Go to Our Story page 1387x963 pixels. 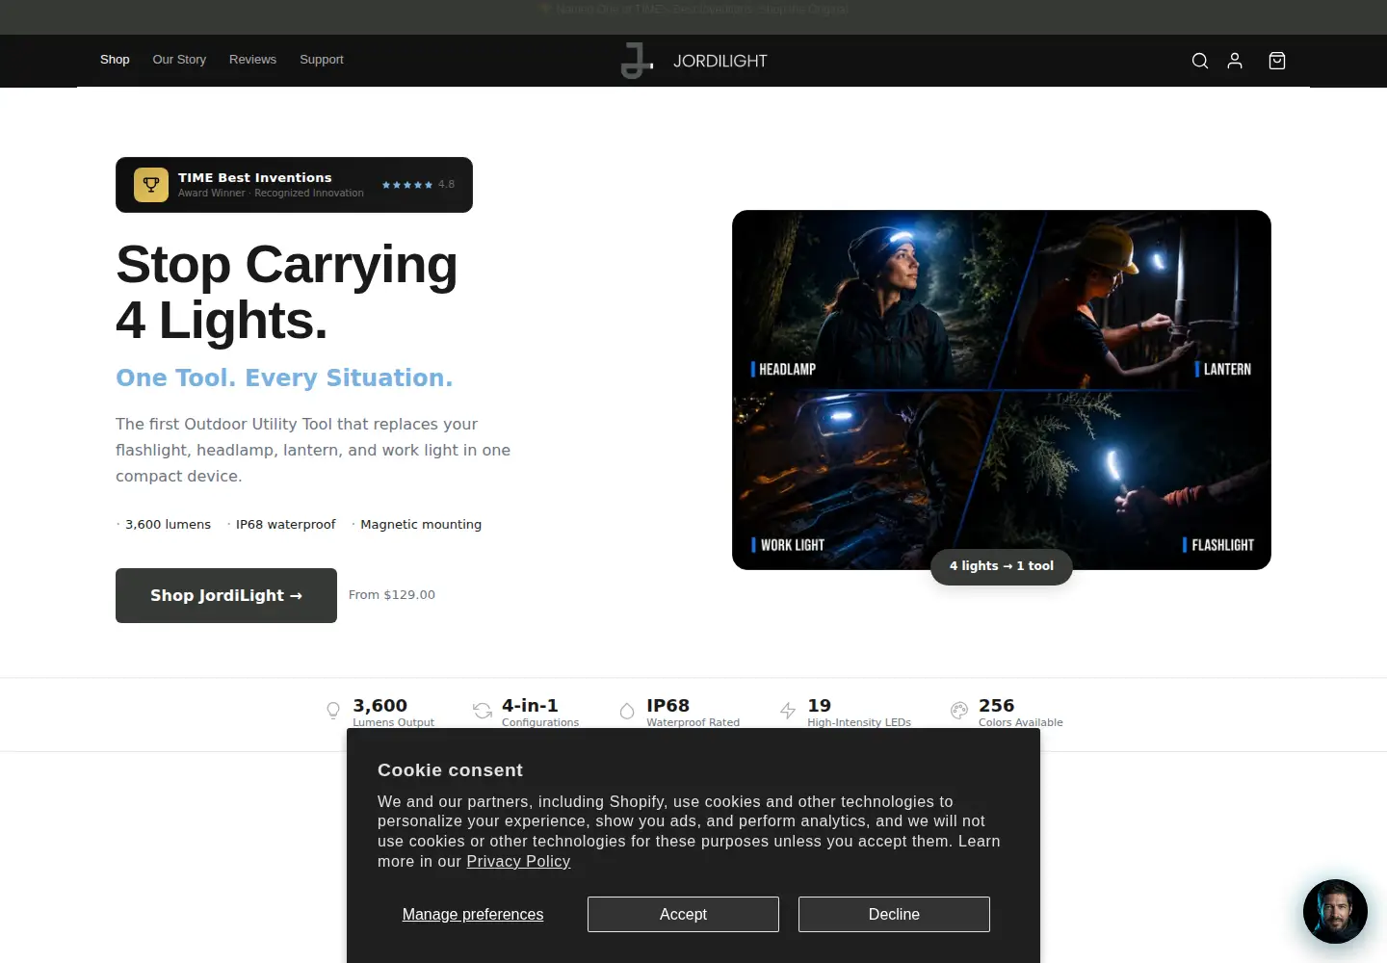179,60
